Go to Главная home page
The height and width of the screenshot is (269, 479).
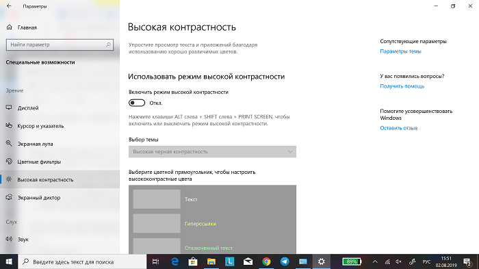click(21, 27)
